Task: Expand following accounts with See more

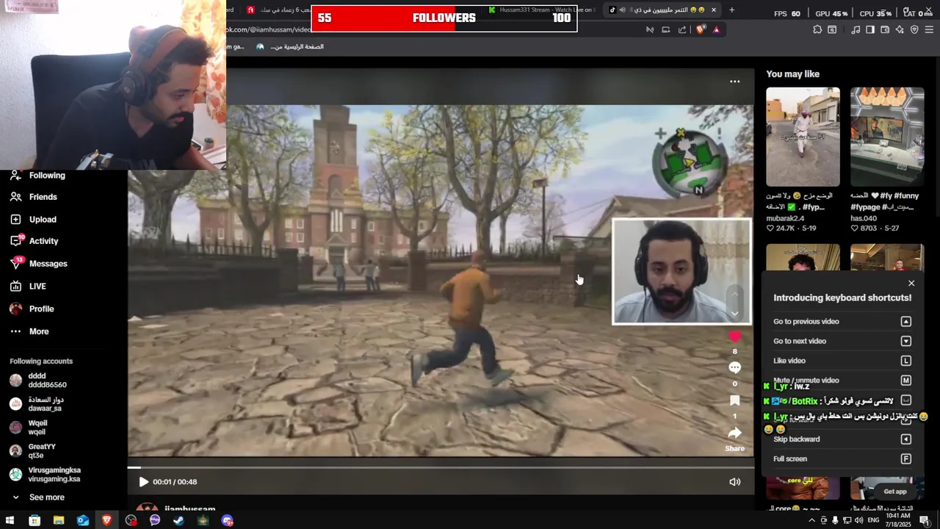Action: (37, 497)
